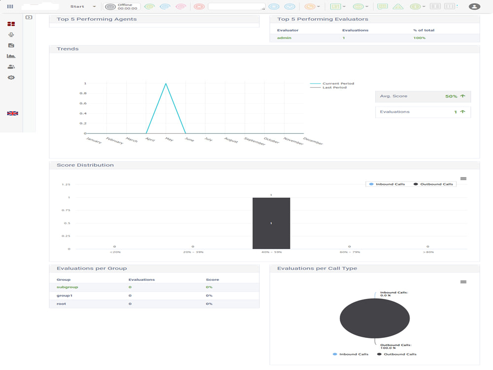
Task: Focus the phone number input field
Action: tap(237, 6)
